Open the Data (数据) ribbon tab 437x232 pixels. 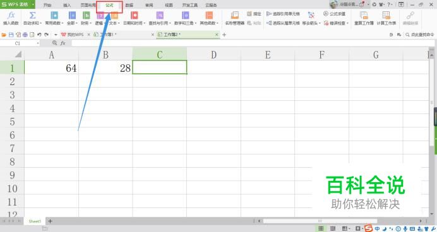tap(129, 5)
